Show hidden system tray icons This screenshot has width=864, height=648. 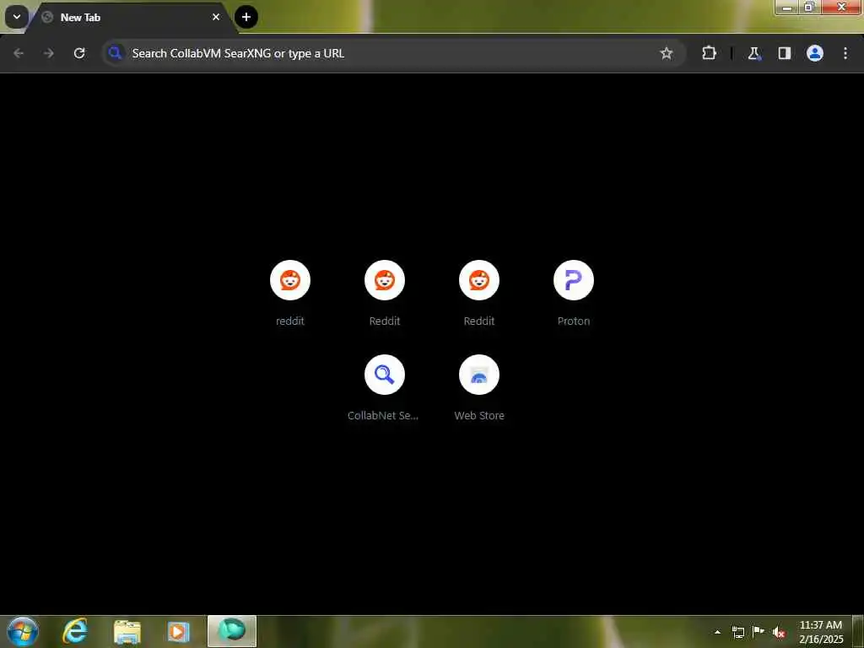[x=717, y=632]
